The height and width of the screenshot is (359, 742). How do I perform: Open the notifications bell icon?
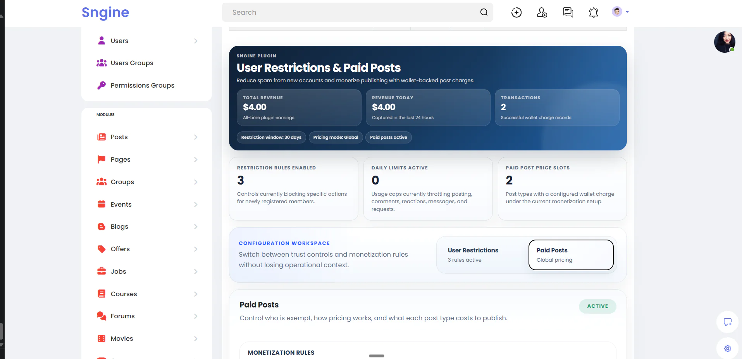(594, 12)
